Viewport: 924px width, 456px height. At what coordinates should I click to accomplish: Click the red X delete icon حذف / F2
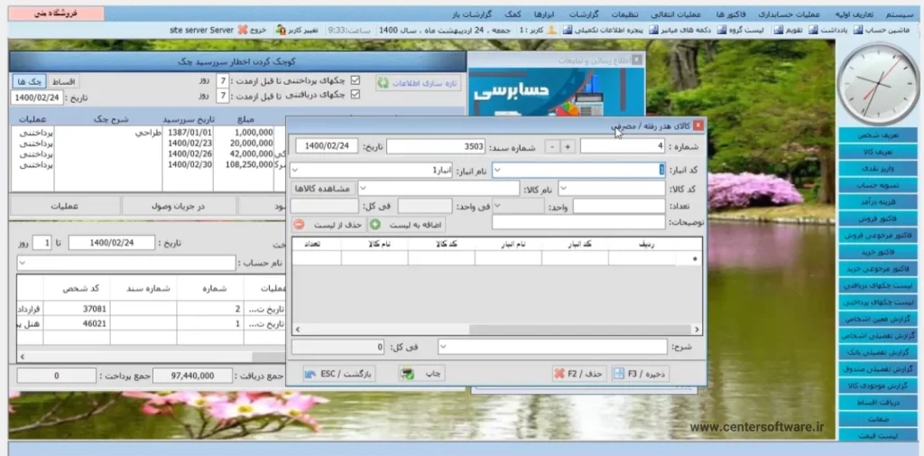[559, 374]
